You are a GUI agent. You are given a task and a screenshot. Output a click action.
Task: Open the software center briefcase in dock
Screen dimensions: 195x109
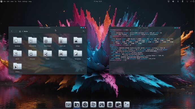118,105
